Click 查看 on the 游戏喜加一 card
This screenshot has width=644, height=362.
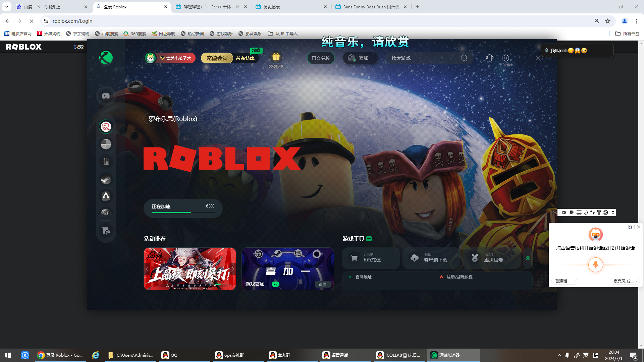tap(323, 284)
